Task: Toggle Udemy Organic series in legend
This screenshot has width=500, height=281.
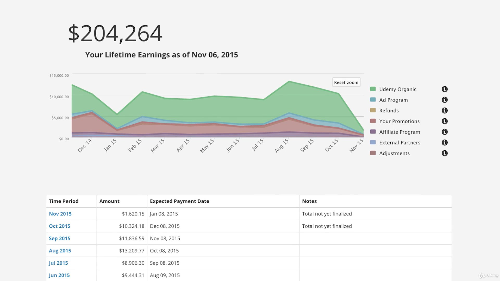Action: tap(397, 89)
